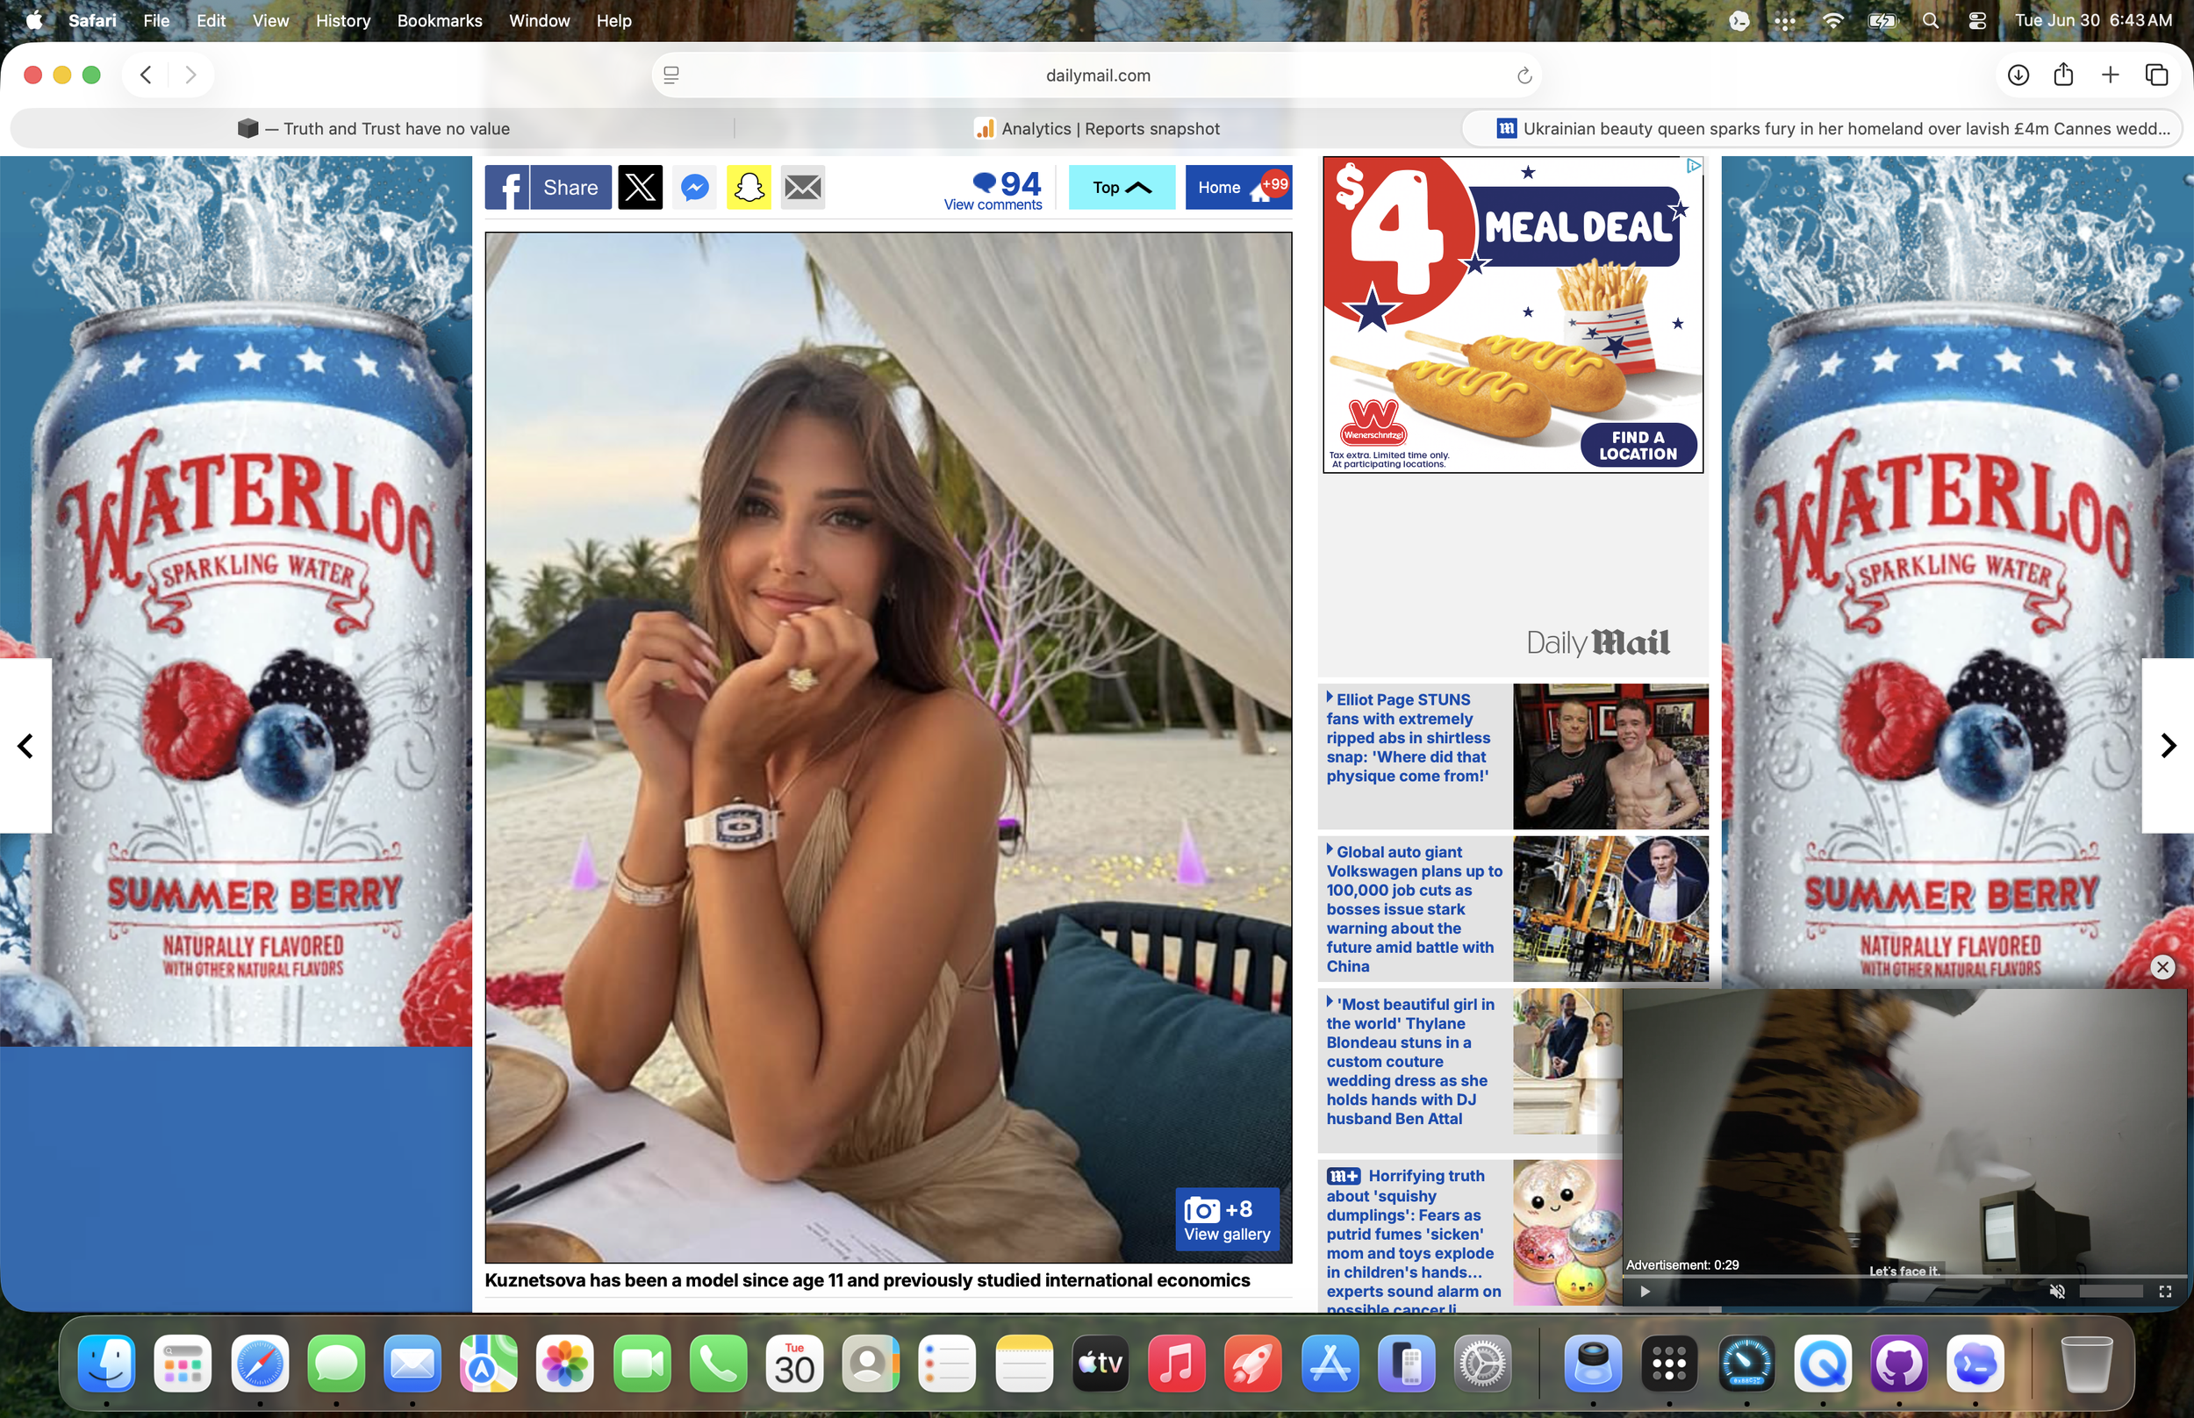This screenshot has height=1418, width=2194.
Task: Open App Store from the Dock
Action: (x=1330, y=1363)
